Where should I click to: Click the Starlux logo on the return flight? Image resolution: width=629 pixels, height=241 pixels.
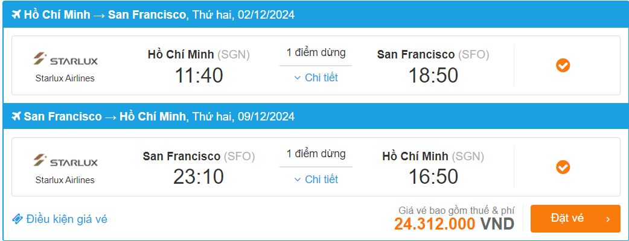point(65,161)
